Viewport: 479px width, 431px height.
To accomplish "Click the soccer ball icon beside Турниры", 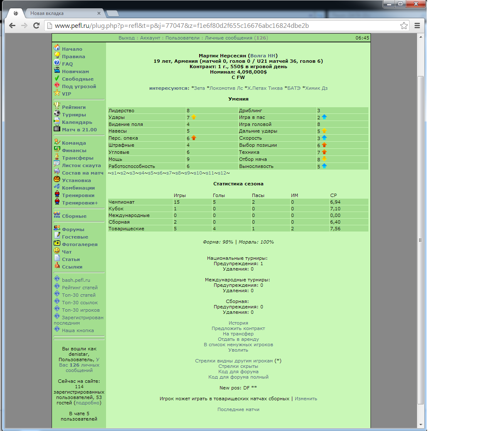I will [x=57, y=113].
